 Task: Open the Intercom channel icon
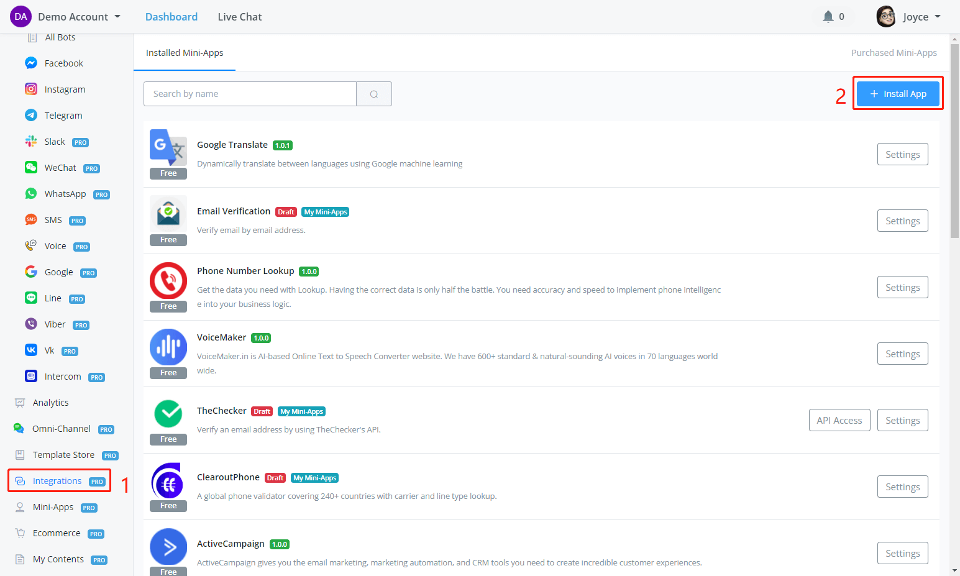(31, 376)
